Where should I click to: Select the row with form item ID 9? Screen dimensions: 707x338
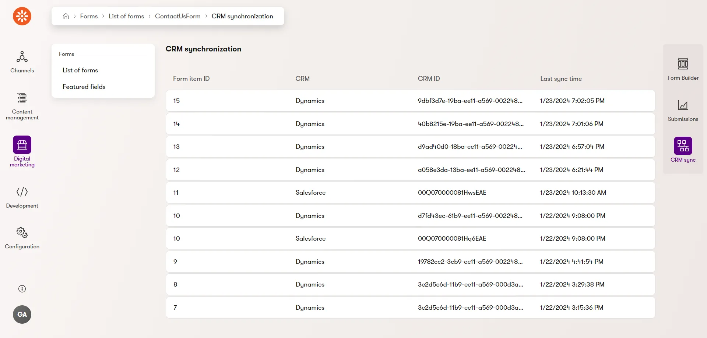[411, 262]
